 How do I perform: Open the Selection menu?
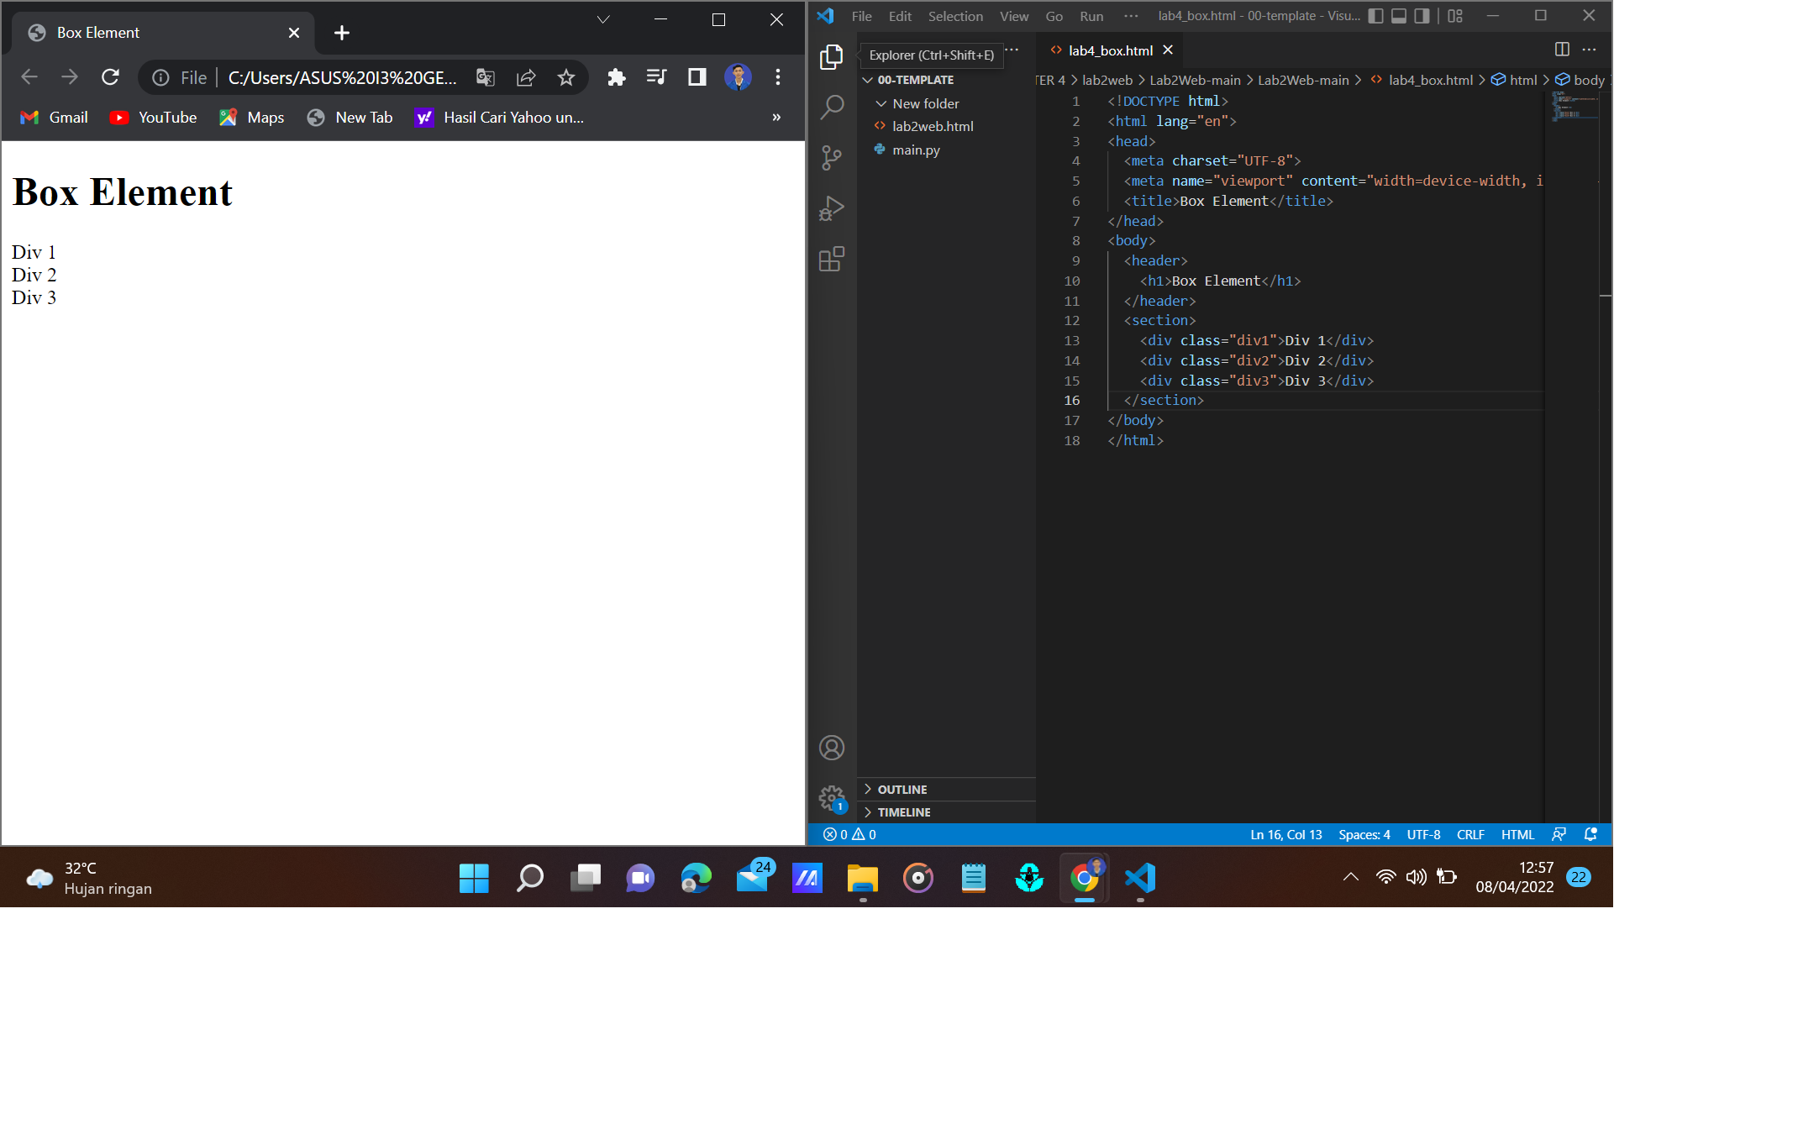pyautogui.click(x=955, y=16)
